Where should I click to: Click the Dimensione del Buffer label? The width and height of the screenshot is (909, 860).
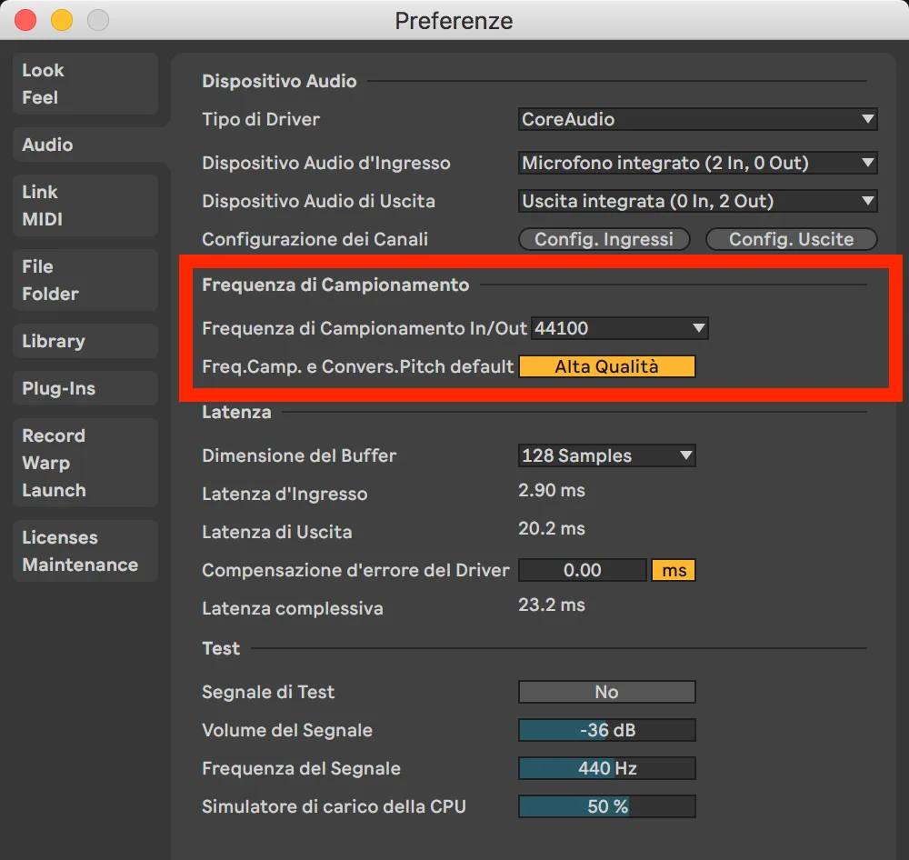click(299, 455)
